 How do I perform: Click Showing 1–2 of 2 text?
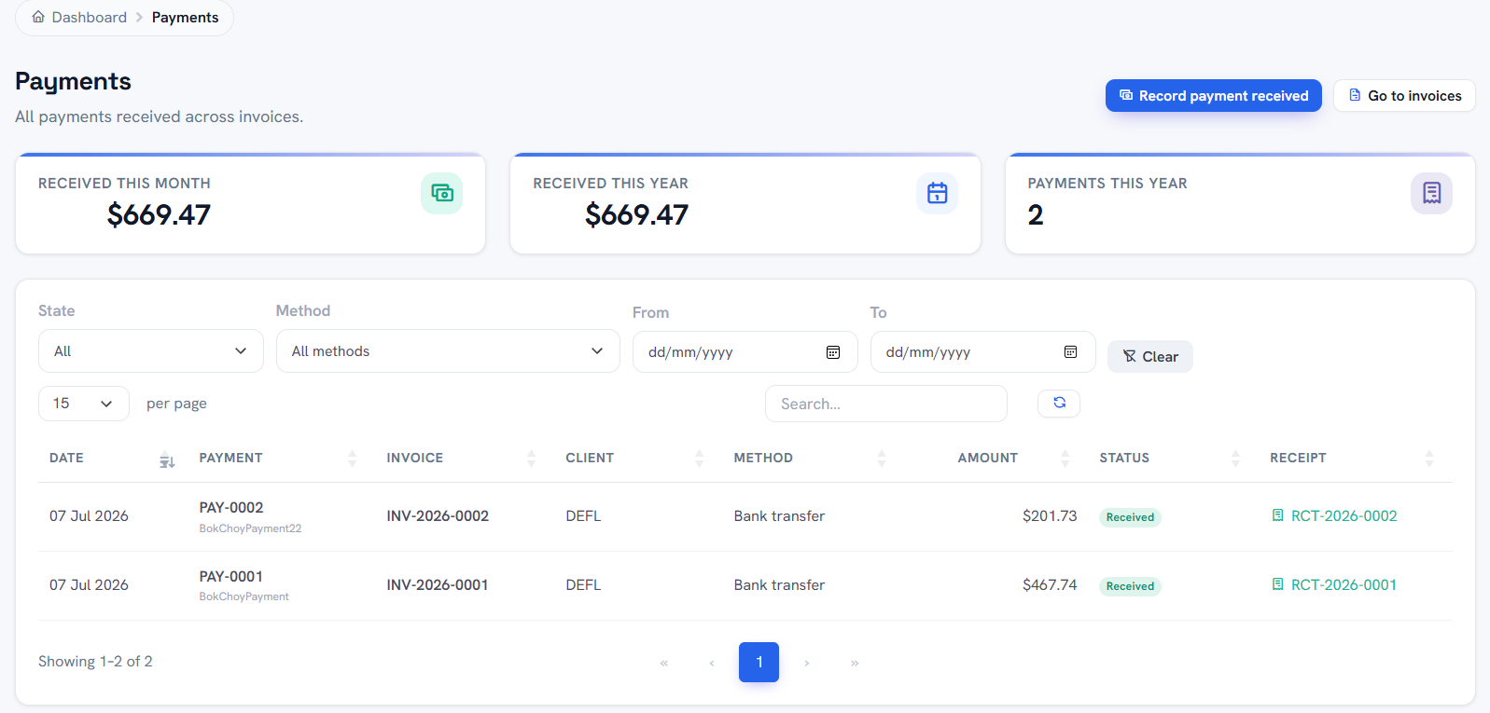pyautogui.click(x=95, y=661)
